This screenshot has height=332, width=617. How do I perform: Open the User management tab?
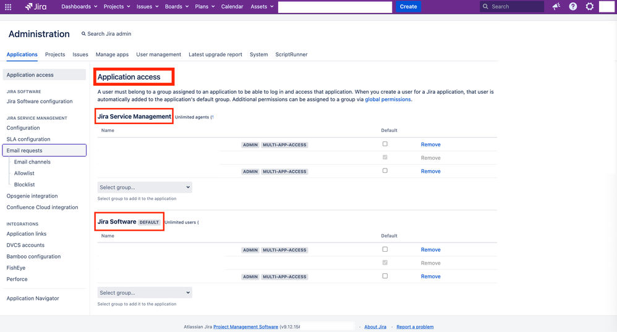click(159, 54)
